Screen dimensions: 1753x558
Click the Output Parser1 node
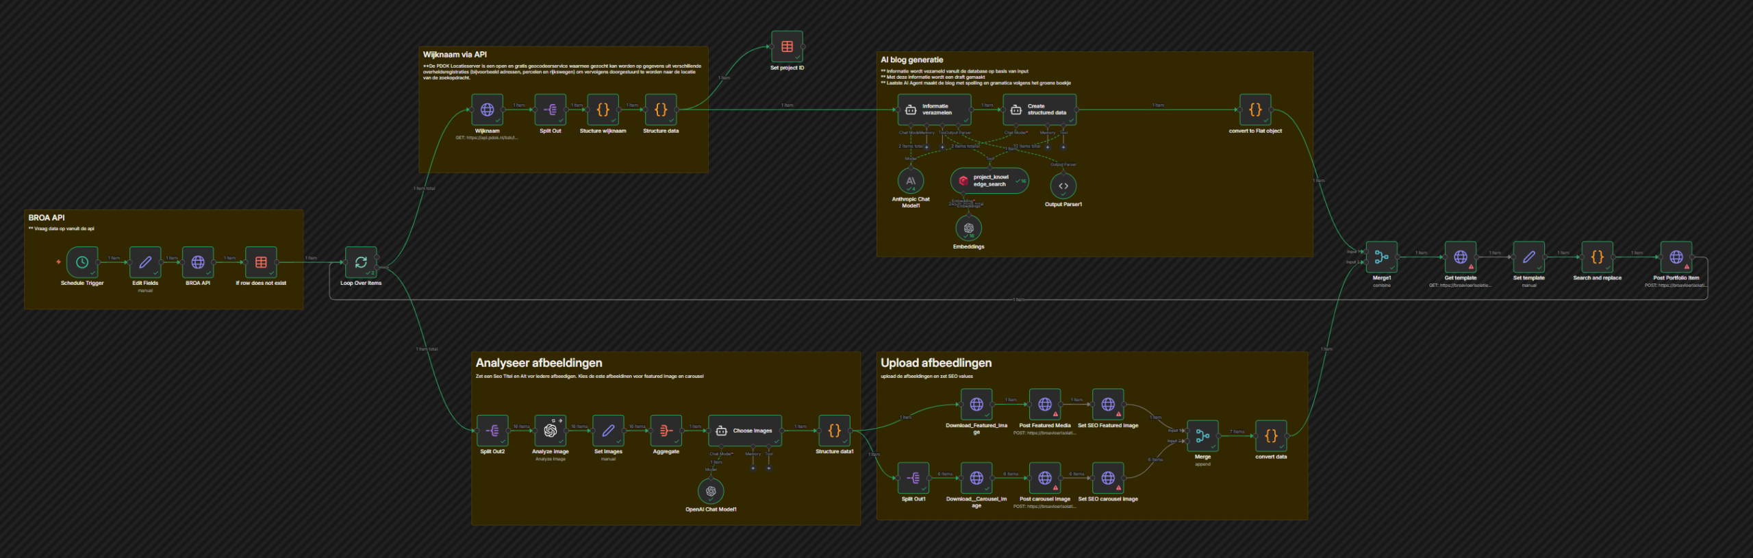pyautogui.click(x=1063, y=186)
